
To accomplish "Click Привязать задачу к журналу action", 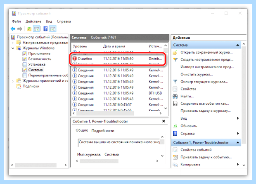I will pyautogui.click(x=206, y=111).
